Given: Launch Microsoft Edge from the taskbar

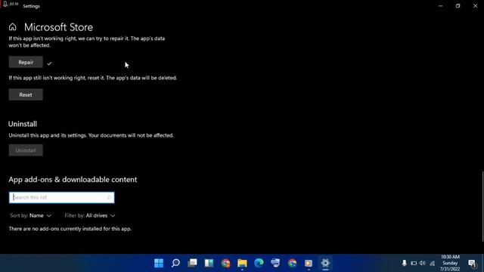Looking at the screenshot, I should pos(259,263).
